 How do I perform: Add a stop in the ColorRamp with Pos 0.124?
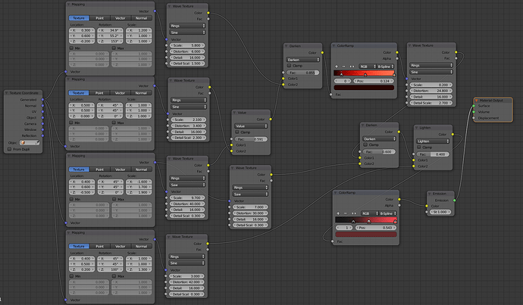point(337,67)
